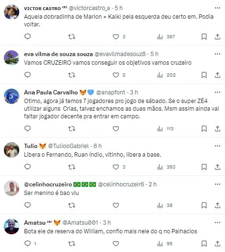This screenshot has width=225, height=252.
Task: Retweet Amatsu's post about William
Action: click(71, 244)
